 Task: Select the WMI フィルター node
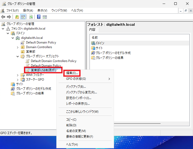[35, 75]
